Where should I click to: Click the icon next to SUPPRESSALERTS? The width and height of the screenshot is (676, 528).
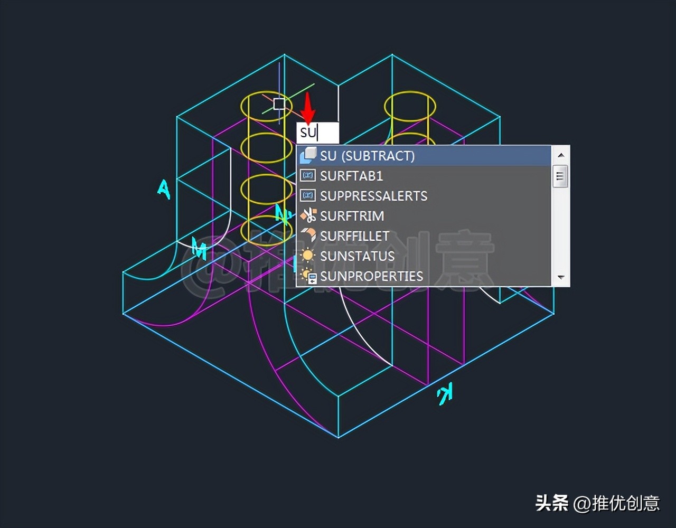308,196
